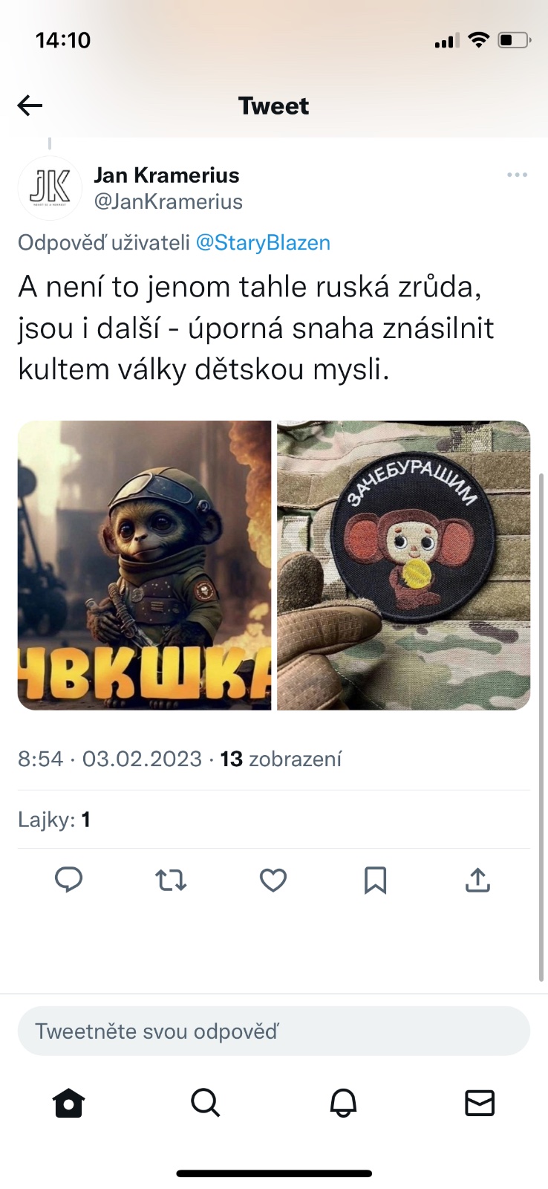Viewport: 548px width, 1189px height.
Task: Open the Jan Kramerius display name
Action: pos(166,175)
